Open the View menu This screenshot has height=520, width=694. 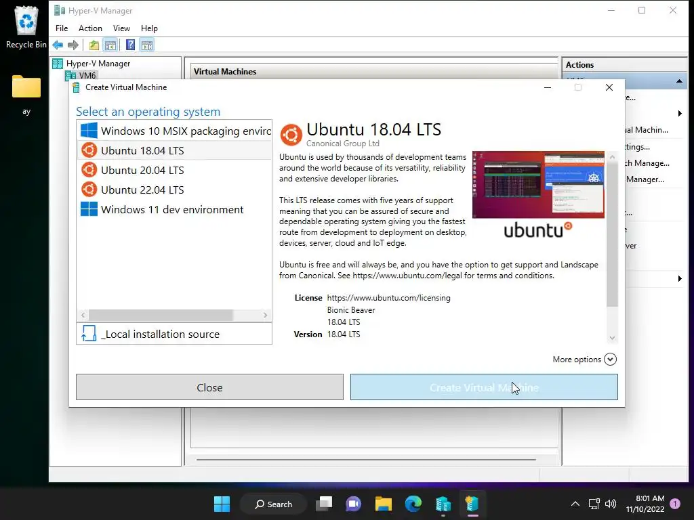point(121,28)
